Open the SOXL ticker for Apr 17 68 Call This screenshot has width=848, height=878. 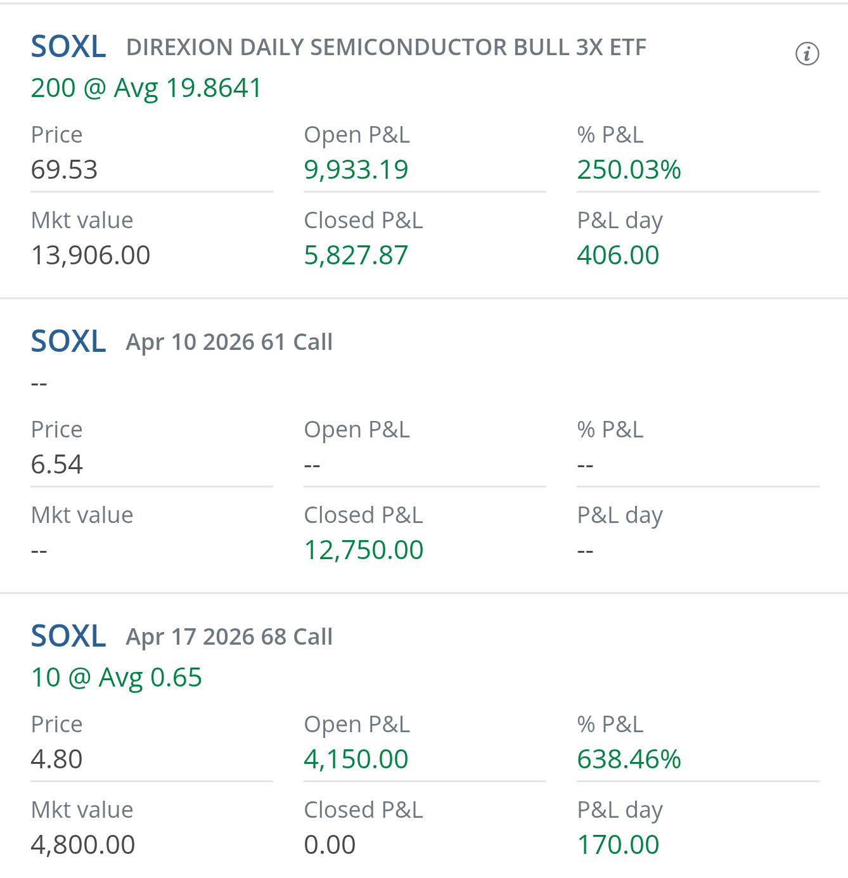tap(68, 636)
